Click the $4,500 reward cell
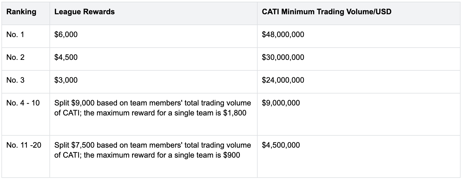The image size is (462, 179). coord(66,58)
